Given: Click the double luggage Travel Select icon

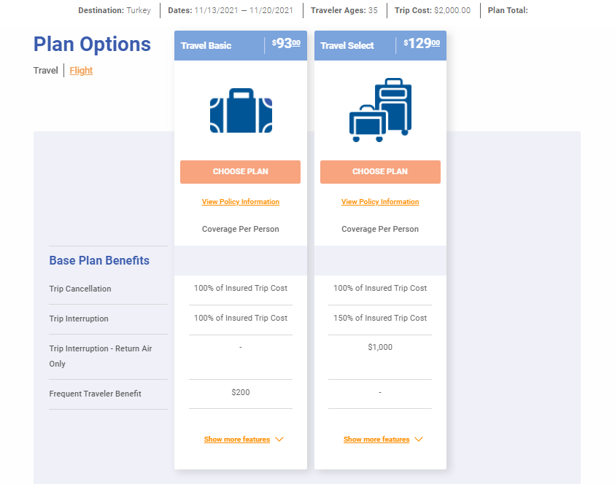Looking at the screenshot, I should [380, 110].
